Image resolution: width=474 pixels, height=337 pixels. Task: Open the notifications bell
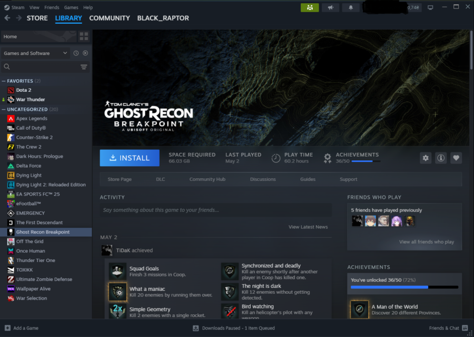(350, 7)
